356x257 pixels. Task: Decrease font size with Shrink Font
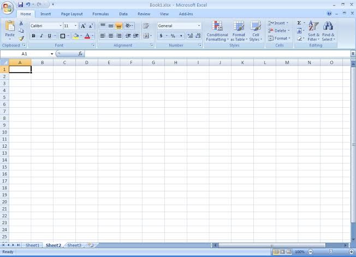pos(91,26)
